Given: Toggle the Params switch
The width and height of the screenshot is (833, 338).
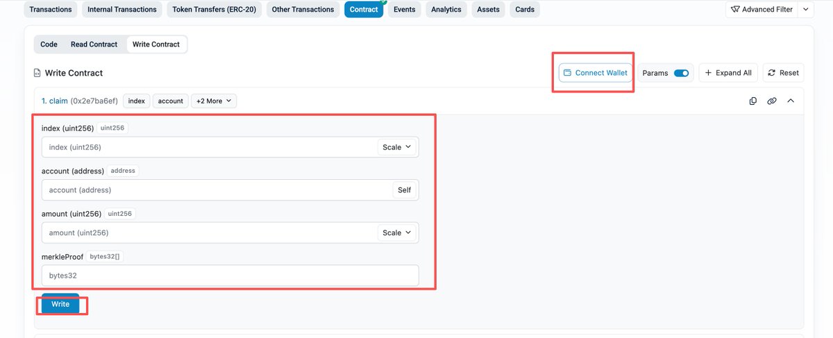Looking at the screenshot, I should click(682, 73).
